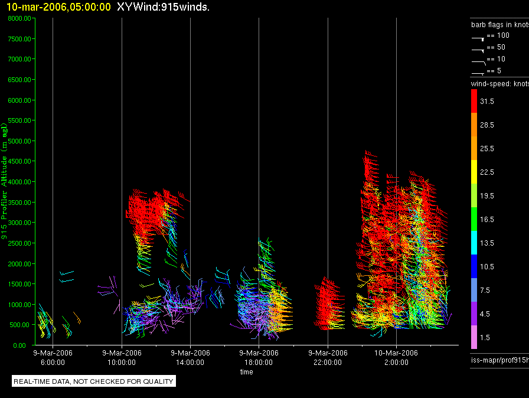Click the 8000.00 altitude tick label
The height and width of the screenshot is (398, 529).
pos(19,18)
